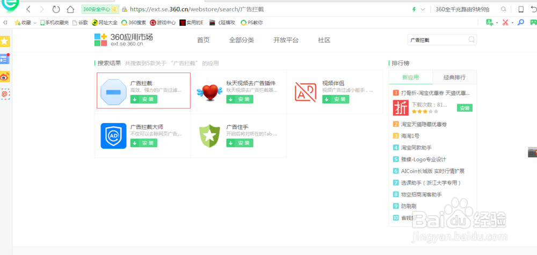
Task: Click the 360安全中心 security badge
Action: pyautogui.click(x=100, y=9)
